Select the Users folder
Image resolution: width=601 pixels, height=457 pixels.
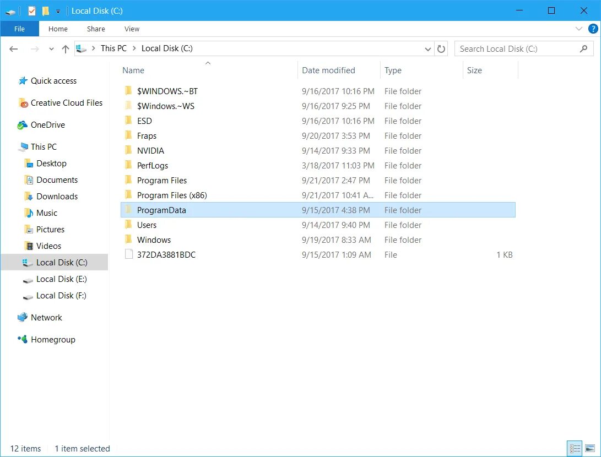coord(318,225)
